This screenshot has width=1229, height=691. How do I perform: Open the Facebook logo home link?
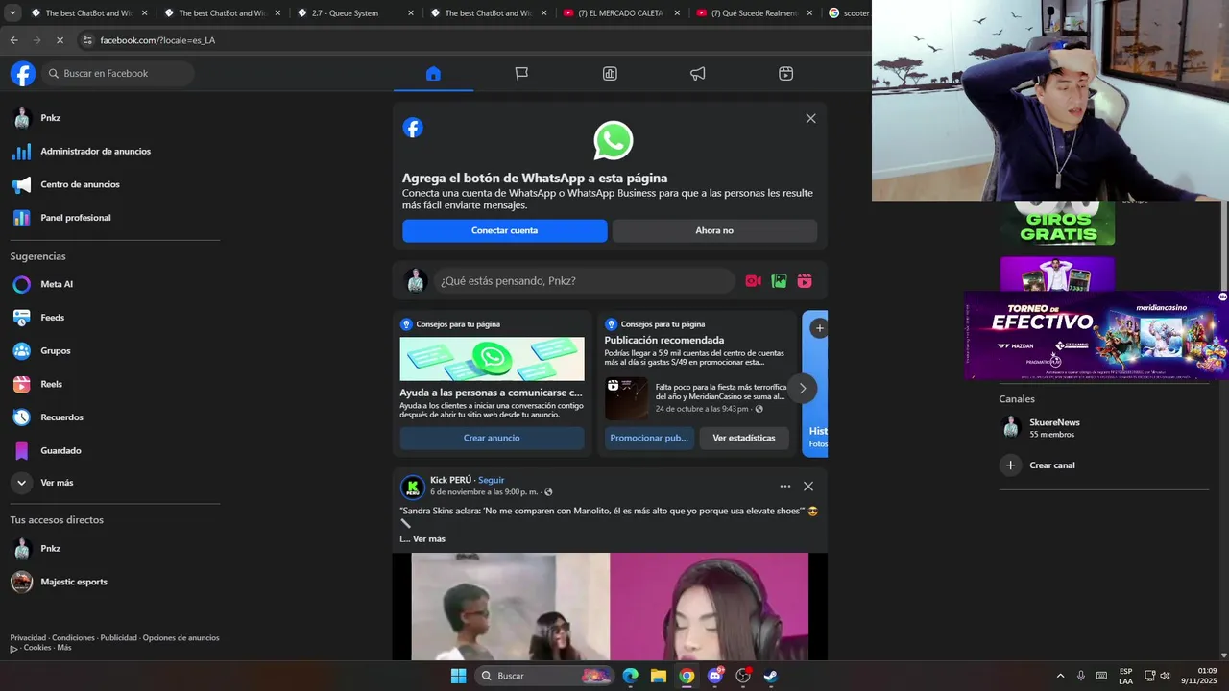pyautogui.click(x=23, y=74)
